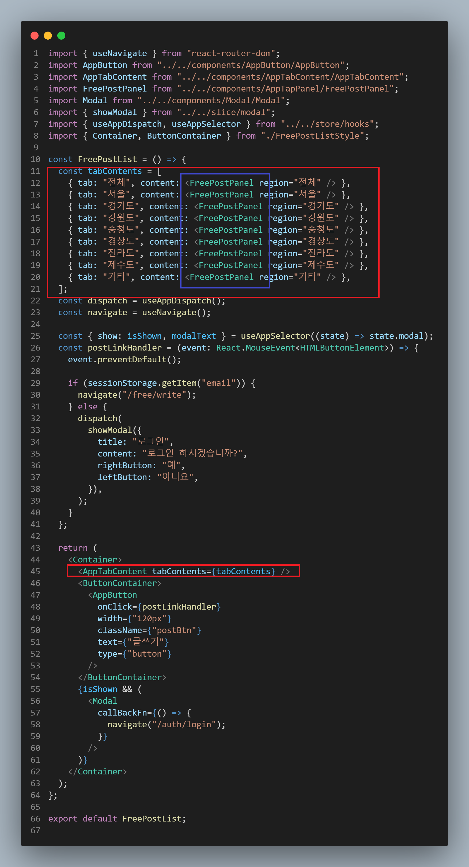Viewport: 469px width, 867px height.
Task: Click onClick={postLinkHandler} prop
Action: [159, 607]
